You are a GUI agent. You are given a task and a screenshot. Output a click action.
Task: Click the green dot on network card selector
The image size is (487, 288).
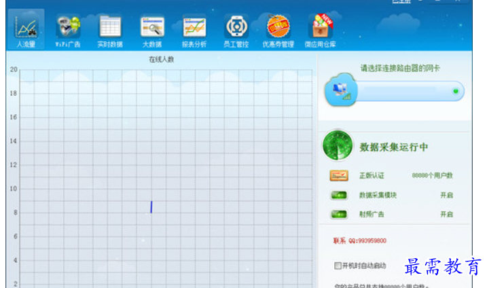(x=456, y=91)
